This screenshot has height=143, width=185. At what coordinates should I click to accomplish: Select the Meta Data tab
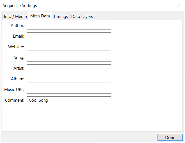(x=40, y=16)
